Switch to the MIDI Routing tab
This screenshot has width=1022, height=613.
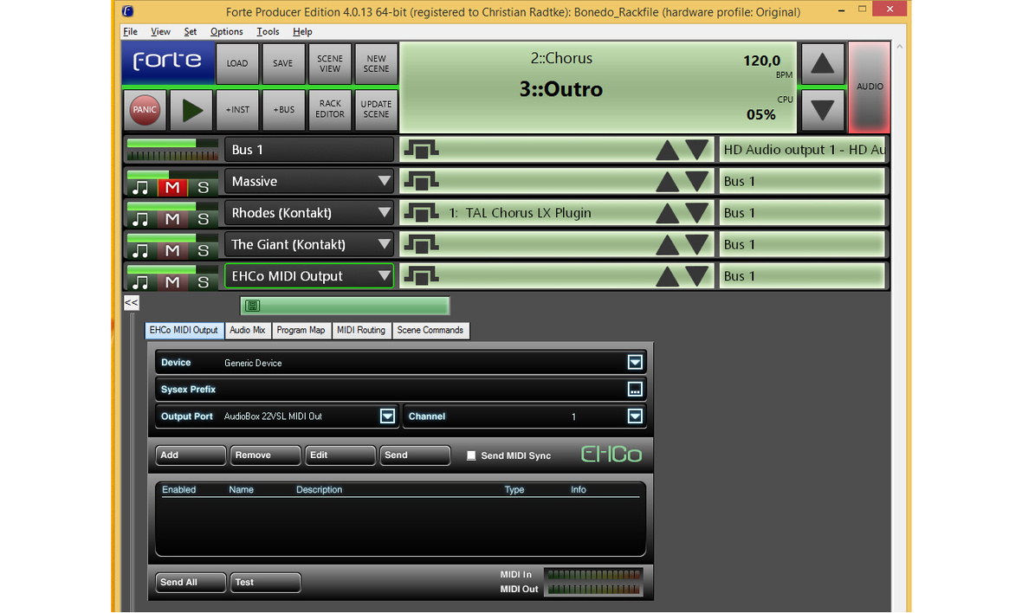(x=361, y=330)
